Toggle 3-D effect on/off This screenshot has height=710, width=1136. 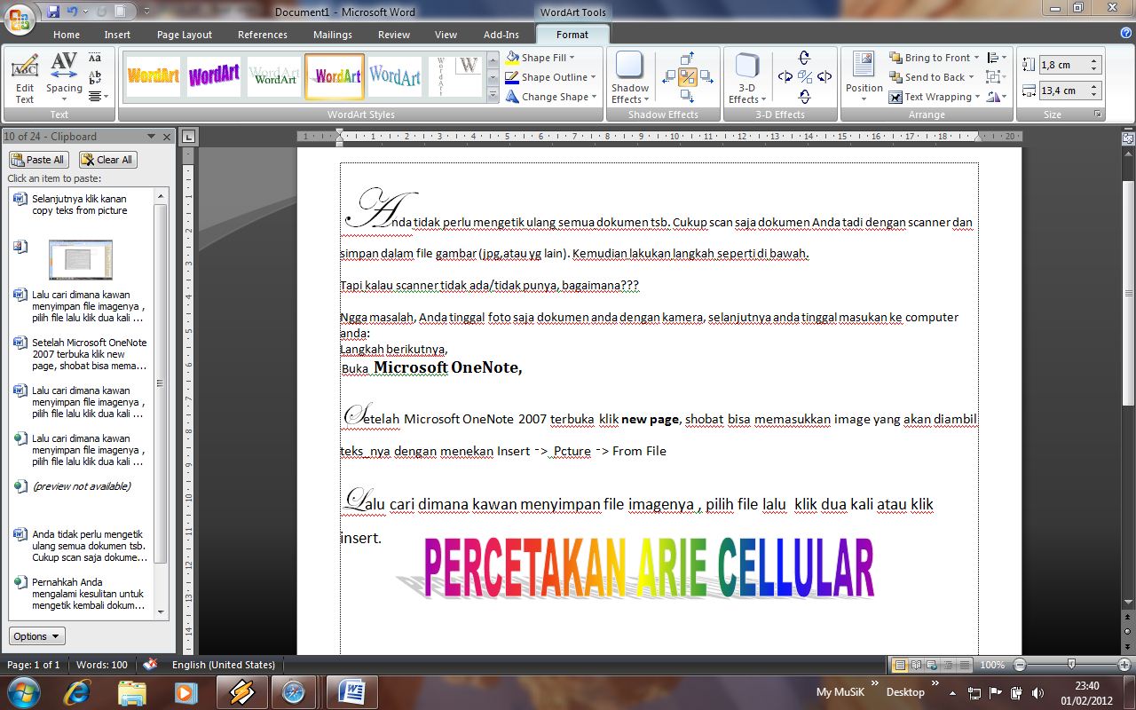click(x=805, y=77)
